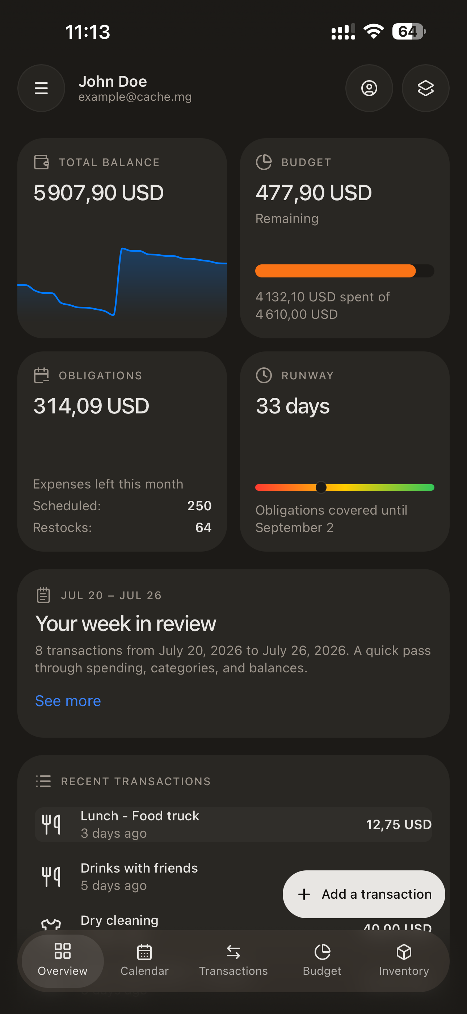Open the layers stack icon button

tap(425, 88)
